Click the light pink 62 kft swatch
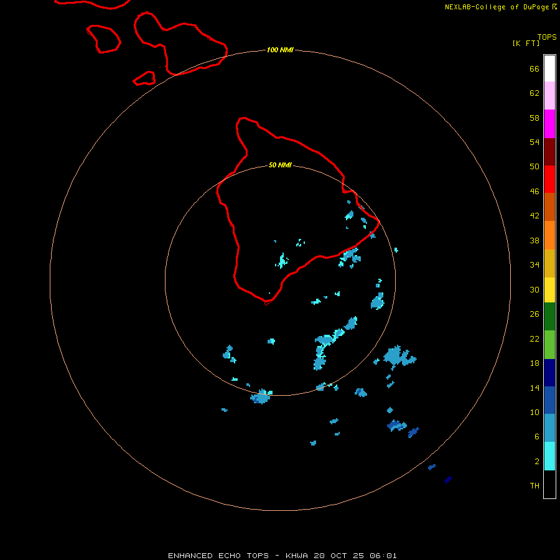Image resolution: width=560 pixels, height=560 pixels. point(549,96)
